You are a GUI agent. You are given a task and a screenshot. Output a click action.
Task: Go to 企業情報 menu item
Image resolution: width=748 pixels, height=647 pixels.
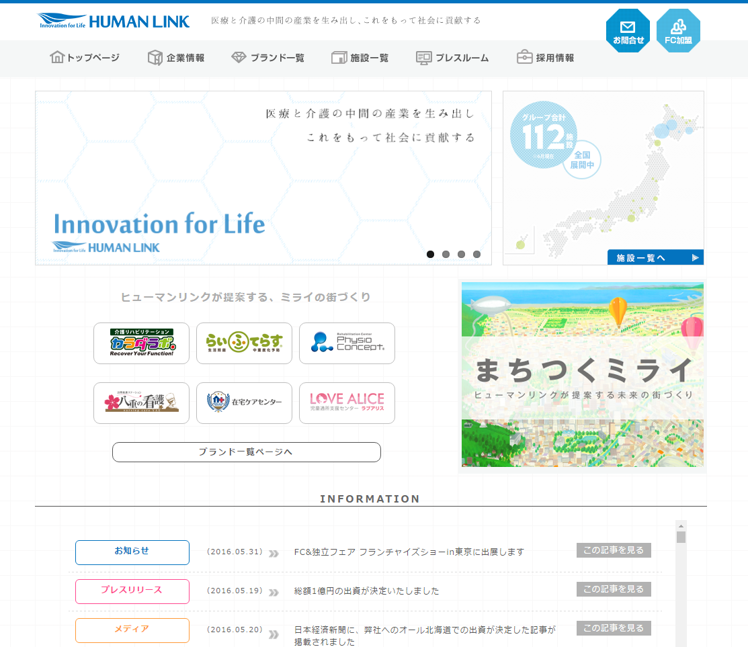click(x=176, y=58)
